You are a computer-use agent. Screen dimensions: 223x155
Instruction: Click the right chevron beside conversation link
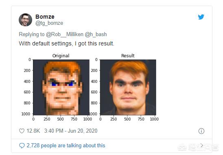pos(202,145)
